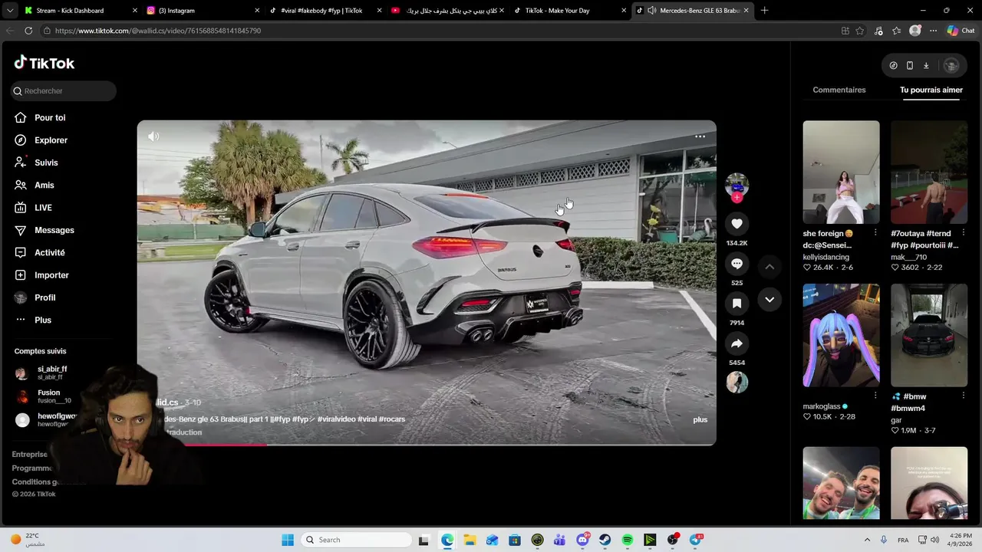Switch to Commentaires tab

click(x=839, y=90)
